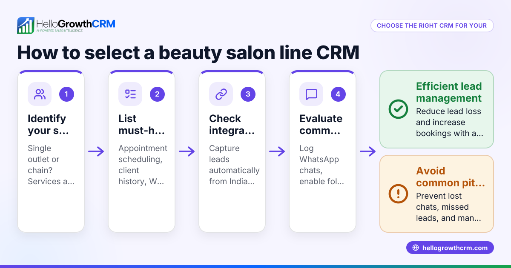The width and height of the screenshot is (511, 268).
Task: Click the HelloGrowthCRM brand name text
Action: 76,23
